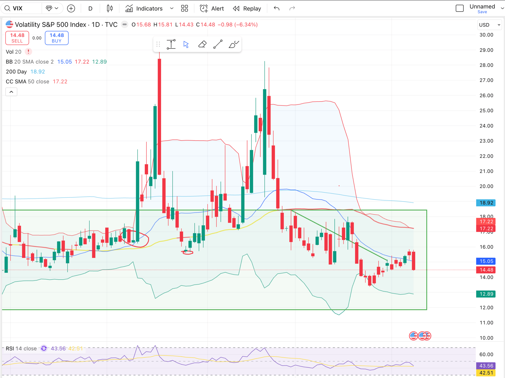Open the Alert menu item
Screen dimensions: 505x378
[x=212, y=8]
